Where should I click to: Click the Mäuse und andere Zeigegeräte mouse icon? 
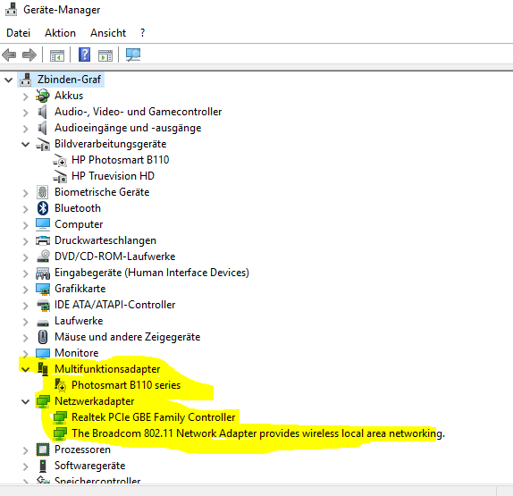[43, 337]
